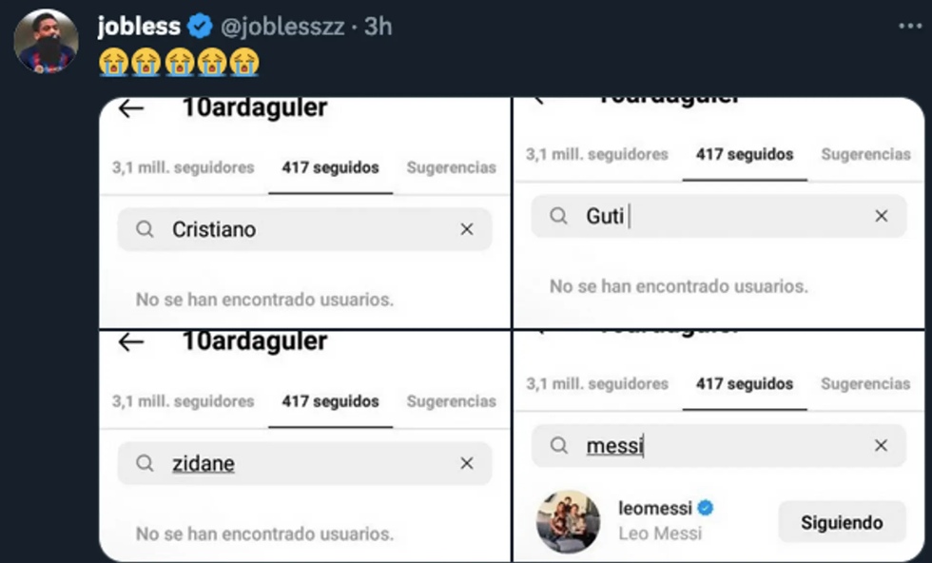Click inside the messi search input field
The width and height of the screenshot is (932, 563).
(666, 445)
